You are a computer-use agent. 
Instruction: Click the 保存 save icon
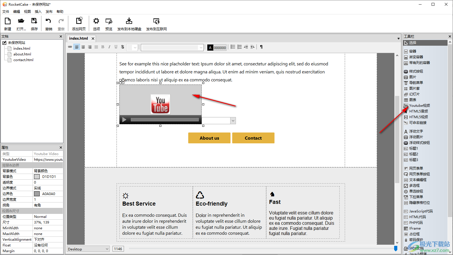pyautogui.click(x=34, y=21)
